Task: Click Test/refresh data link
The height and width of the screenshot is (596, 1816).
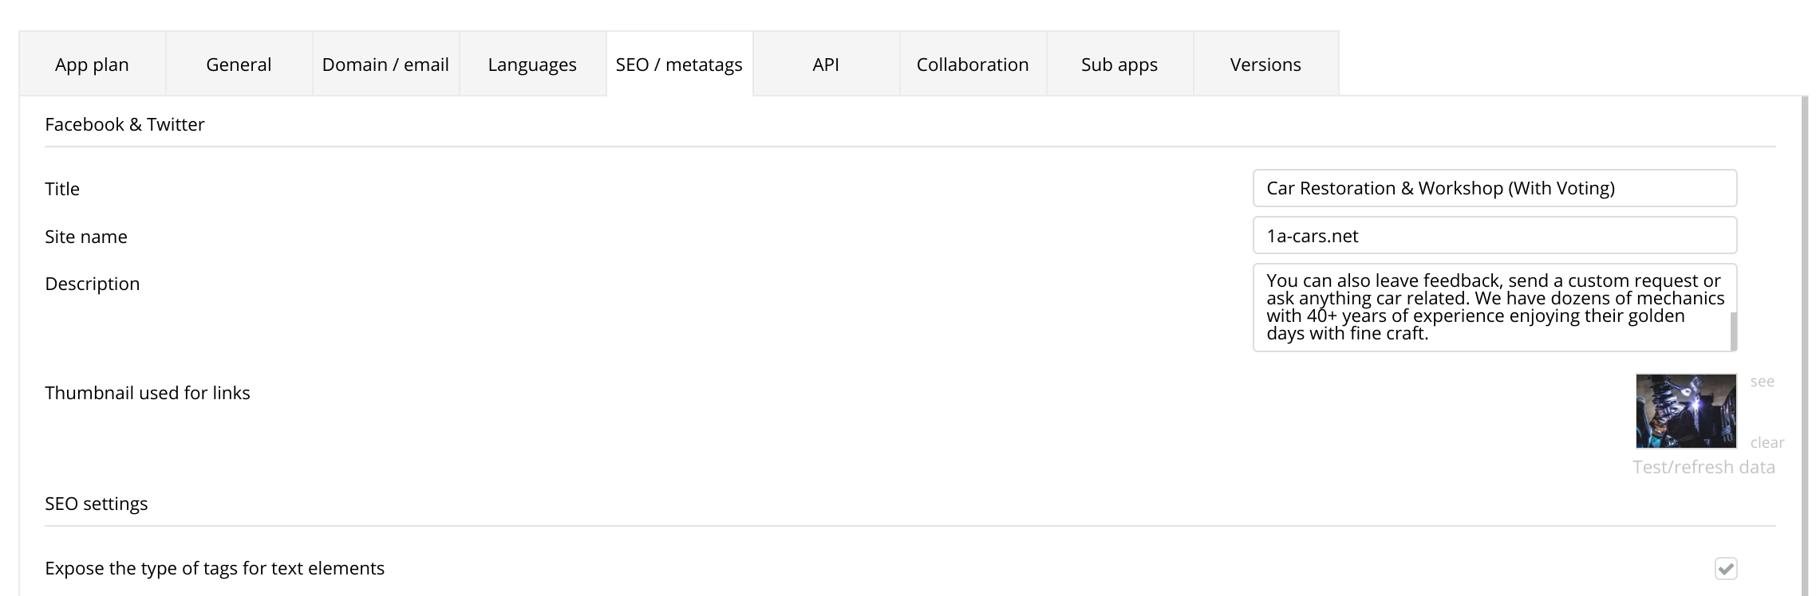Action: [1703, 467]
